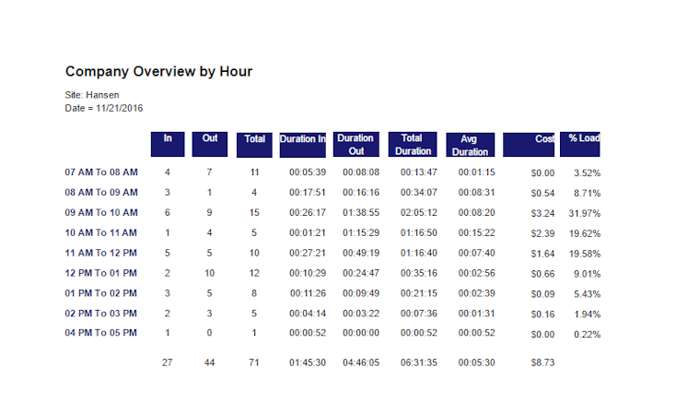Viewport: 676px width, 415px height.
Task: Click Total Duration value '00:13:47'
Action: pos(419,172)
